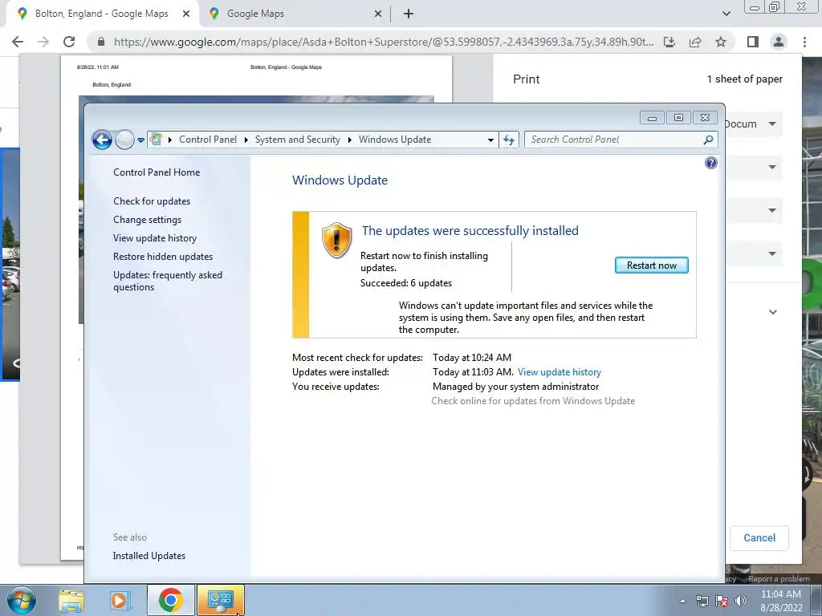Expand More settings chevron in print dialog
Image resolution: width=822 pixels, height=616 pixels.
773,312
